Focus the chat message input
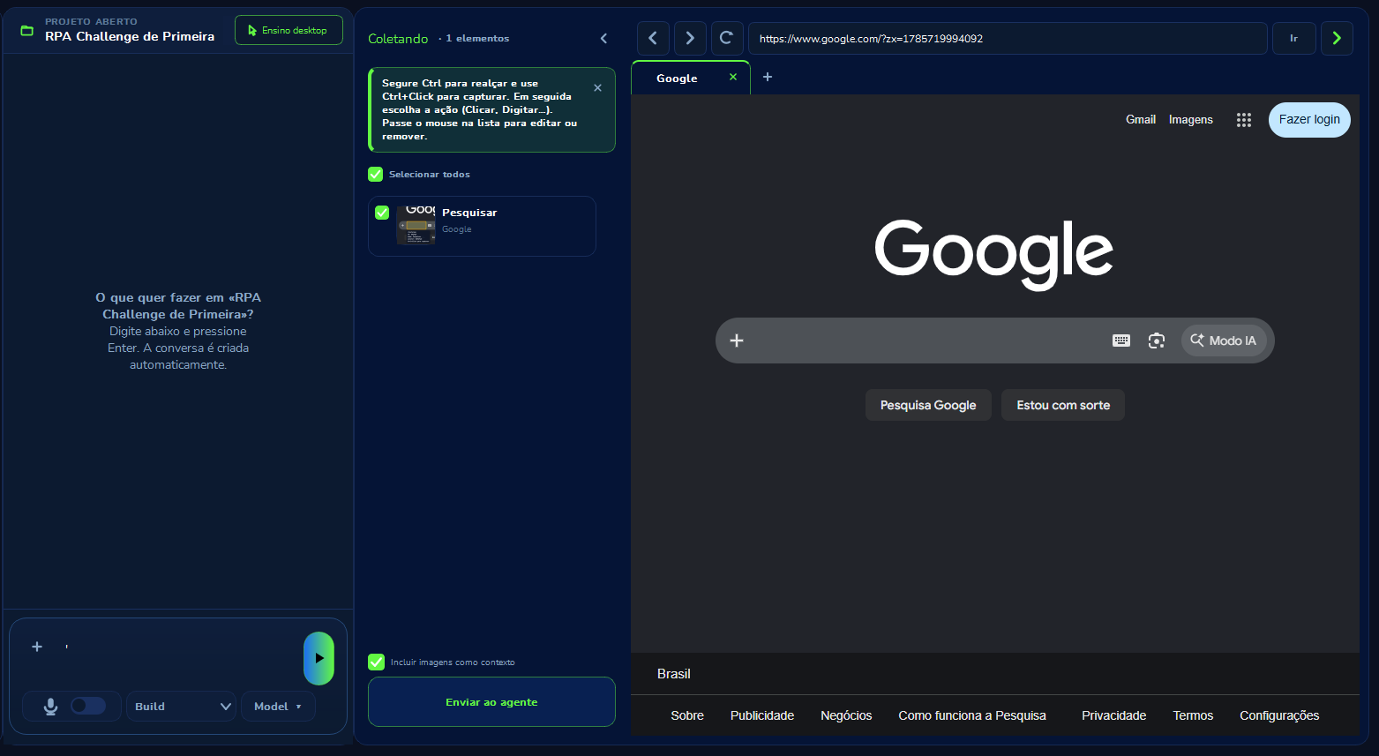This screenshot has height=756, width=1379. [x=176, y=647]
